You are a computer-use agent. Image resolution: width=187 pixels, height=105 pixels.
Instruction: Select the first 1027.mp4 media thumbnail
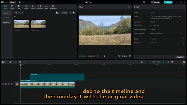pyautogui.click(x=22, y=24)
